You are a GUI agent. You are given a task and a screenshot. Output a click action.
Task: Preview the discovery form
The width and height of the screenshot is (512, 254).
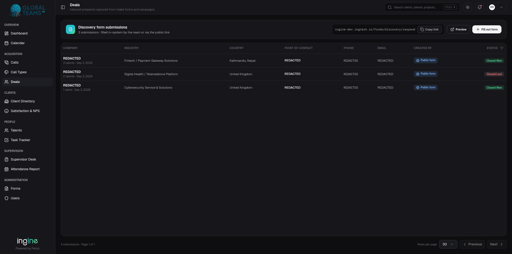(458, 29)
